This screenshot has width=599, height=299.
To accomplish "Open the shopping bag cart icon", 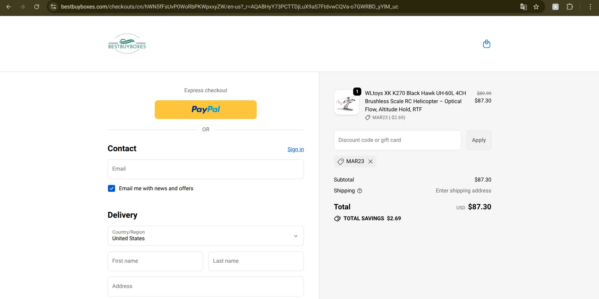I will coord(486,44).
